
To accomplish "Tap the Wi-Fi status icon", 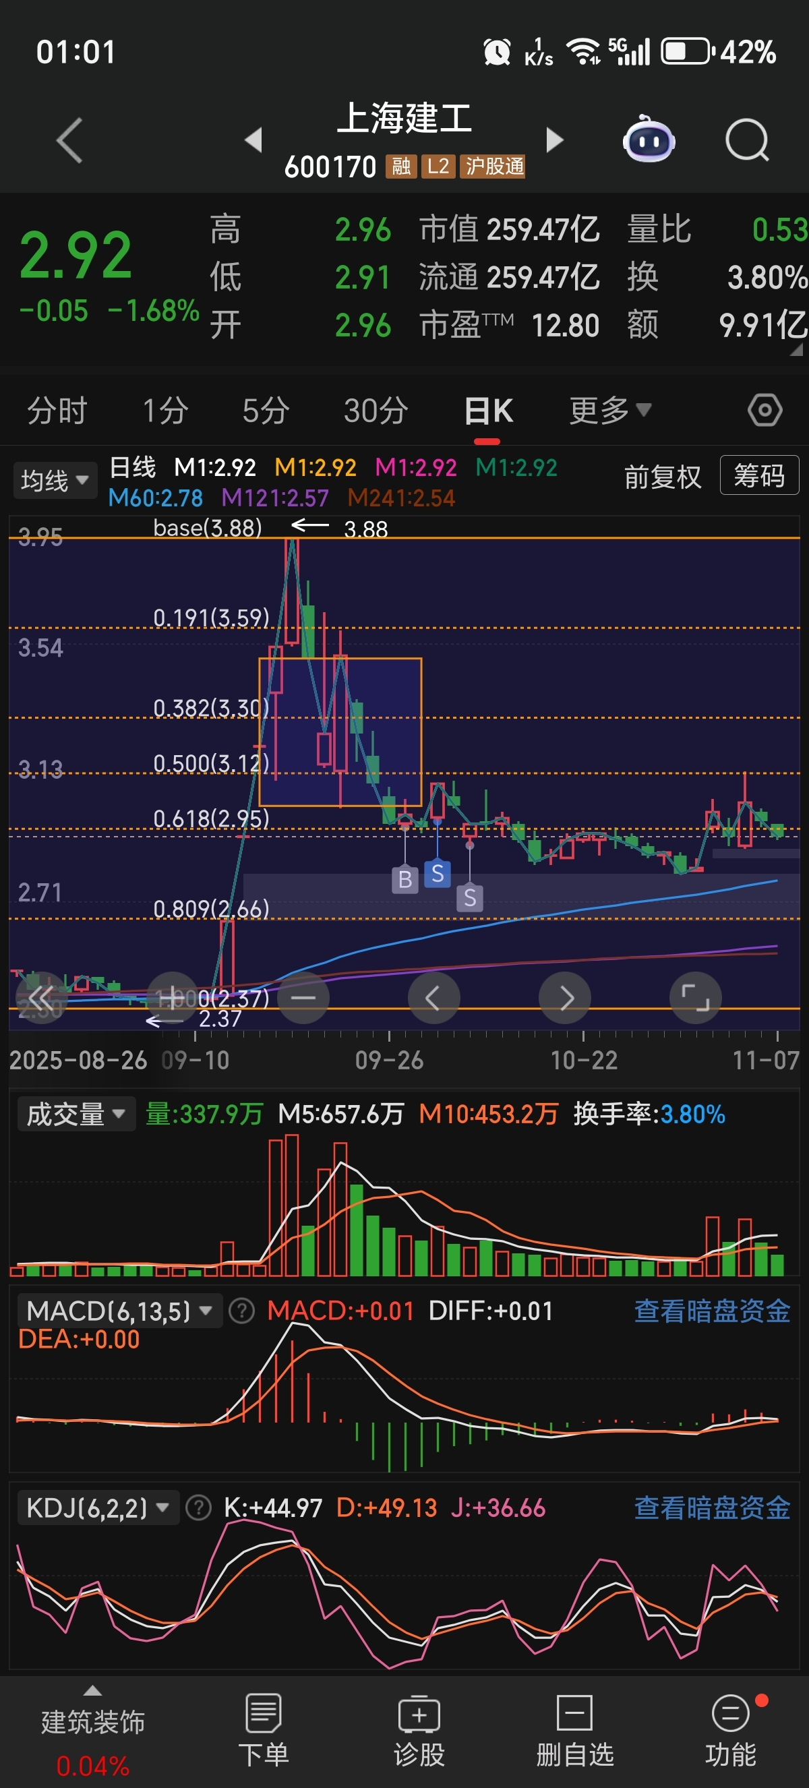I will pyautogui.click(x=584, y=52).
